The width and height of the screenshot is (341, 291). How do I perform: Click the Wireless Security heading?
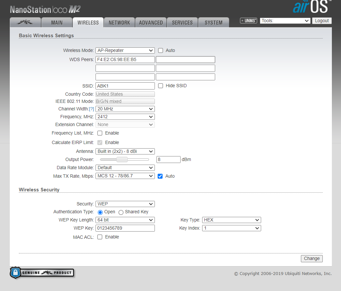[x=39, y=190]
